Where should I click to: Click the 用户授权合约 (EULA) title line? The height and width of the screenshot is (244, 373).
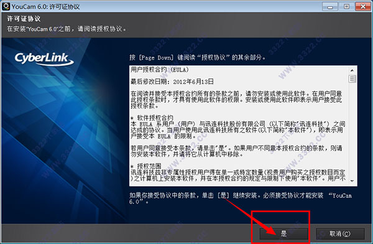(160, 70)
